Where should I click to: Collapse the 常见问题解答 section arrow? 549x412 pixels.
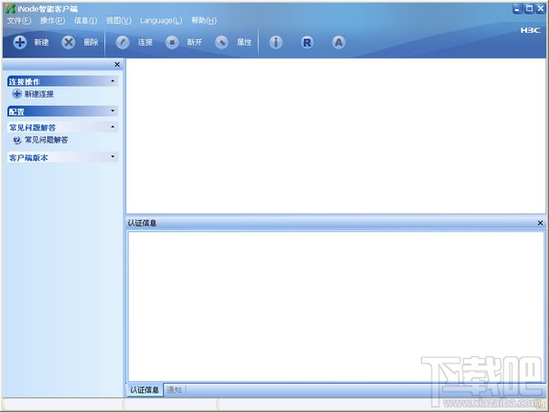point(113,127)
